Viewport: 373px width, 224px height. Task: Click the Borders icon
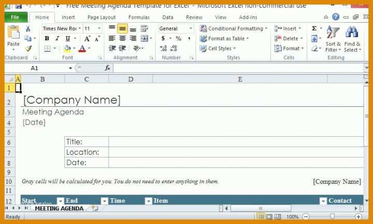[x=47, y=49]
